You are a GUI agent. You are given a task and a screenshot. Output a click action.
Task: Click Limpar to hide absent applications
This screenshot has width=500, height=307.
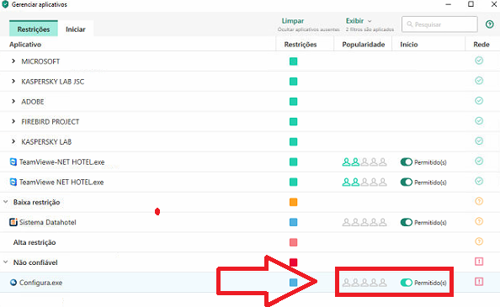point(293,21)
